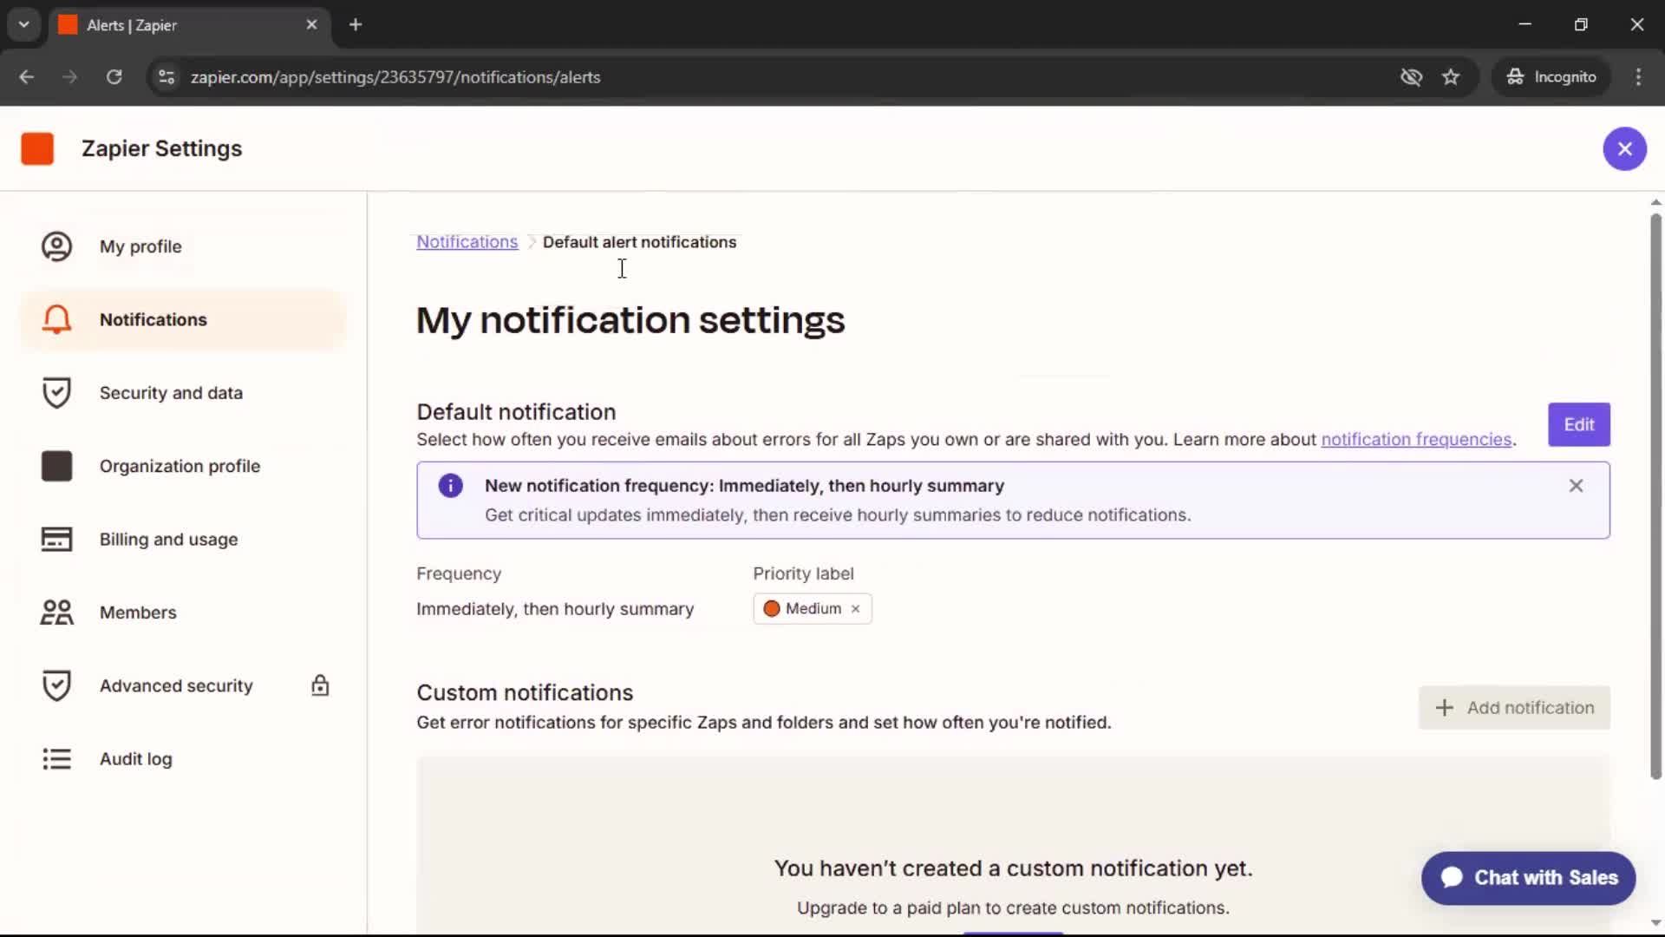Viewport: 1665px width, 937px height.
Task: Click Add notification button
Action: click(x=1514, y=708)
